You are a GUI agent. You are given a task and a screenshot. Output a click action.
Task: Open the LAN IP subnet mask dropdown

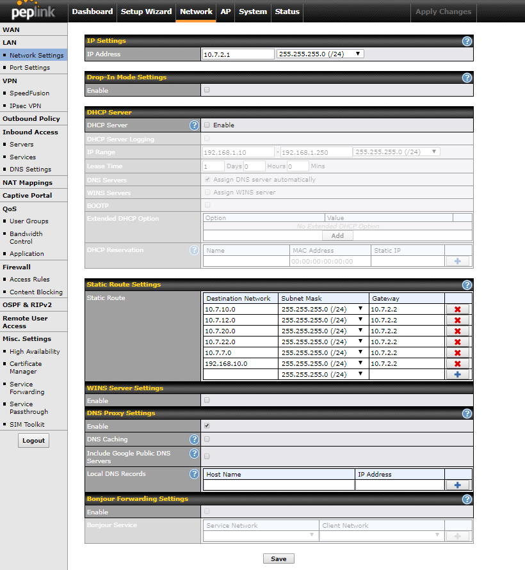pos(320,54)
